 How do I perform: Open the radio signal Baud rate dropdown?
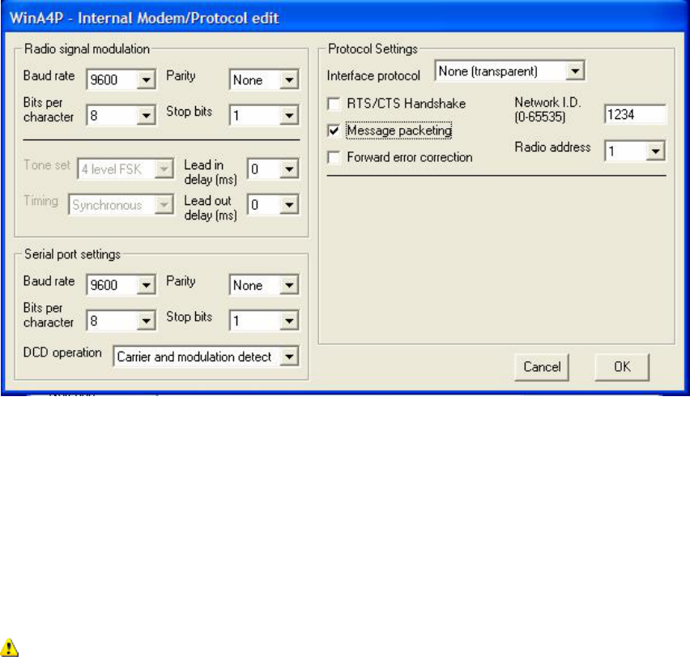121,79
